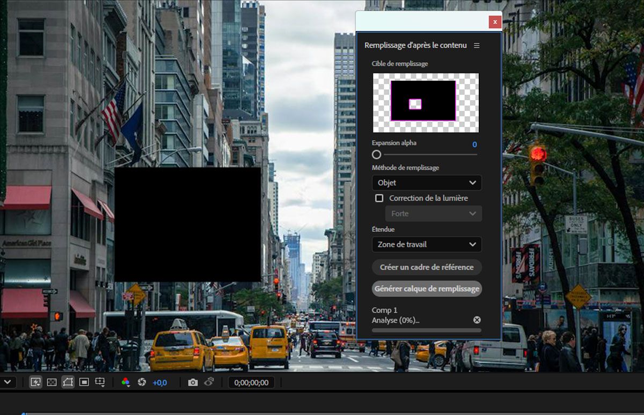
Task: Click the Expansion alpha slider handle
Action: [x=377, y=155]
